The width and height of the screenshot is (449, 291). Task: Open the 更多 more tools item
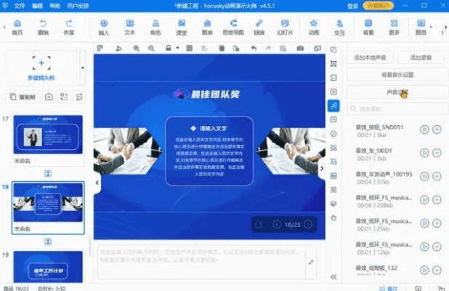(394, 28)
